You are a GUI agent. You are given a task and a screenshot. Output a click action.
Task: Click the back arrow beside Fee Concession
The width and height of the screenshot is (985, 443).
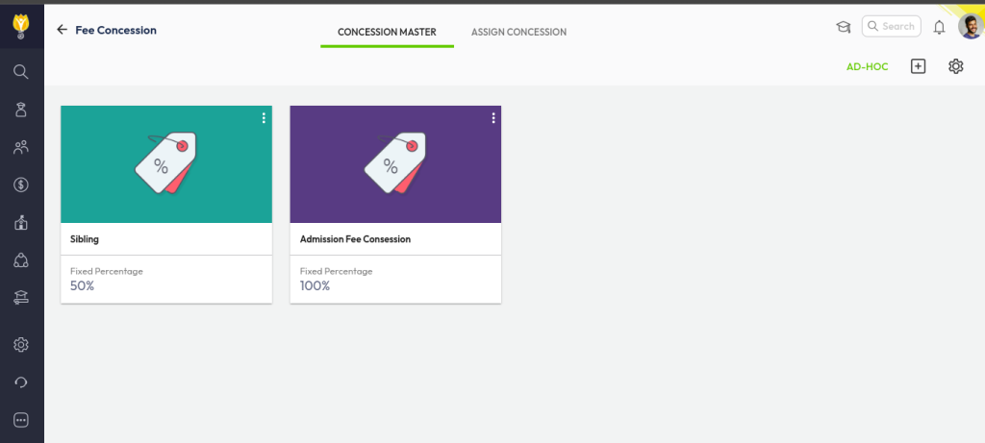(x=62, y=30)
